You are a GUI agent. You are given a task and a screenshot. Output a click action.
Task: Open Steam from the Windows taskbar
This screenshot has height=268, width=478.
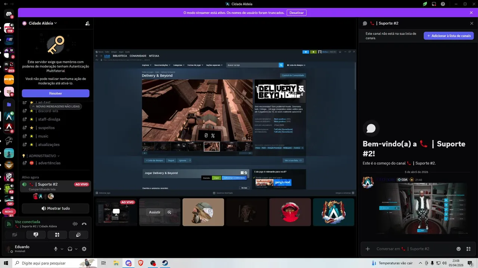[165, 263]
